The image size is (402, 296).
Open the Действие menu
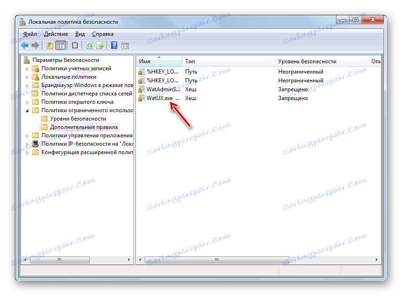(56, 34)
